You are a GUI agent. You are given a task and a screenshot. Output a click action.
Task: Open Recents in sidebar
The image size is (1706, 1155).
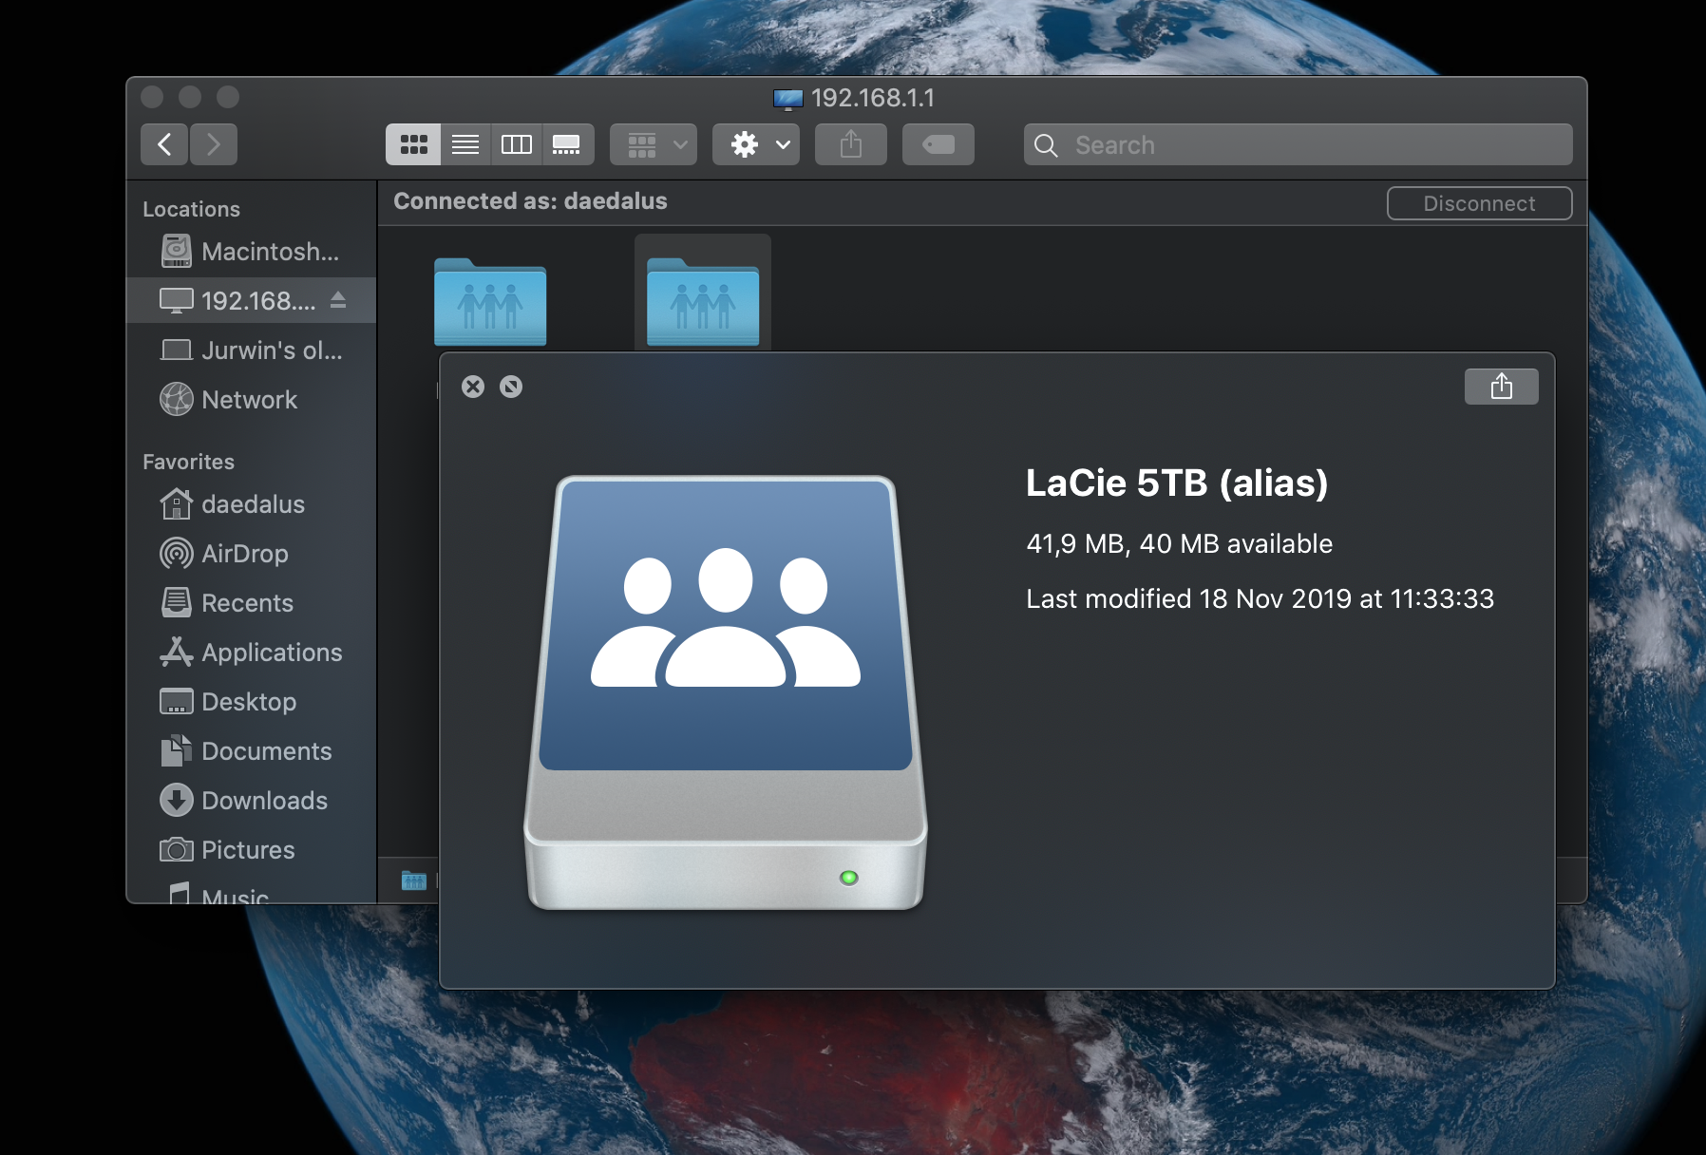(x=252, y=603)
